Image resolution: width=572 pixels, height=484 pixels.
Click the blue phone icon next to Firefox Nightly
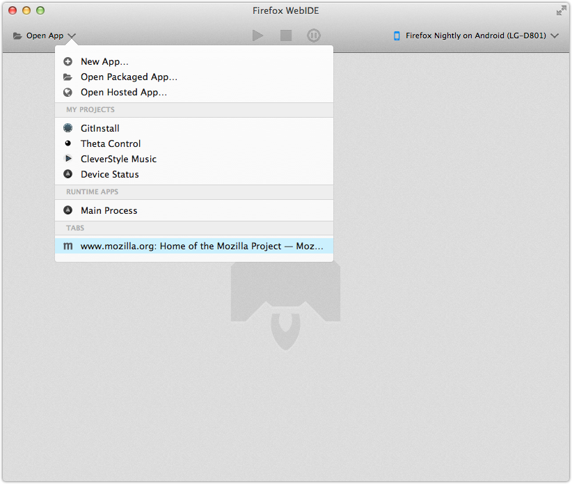(x=397, y=36)
